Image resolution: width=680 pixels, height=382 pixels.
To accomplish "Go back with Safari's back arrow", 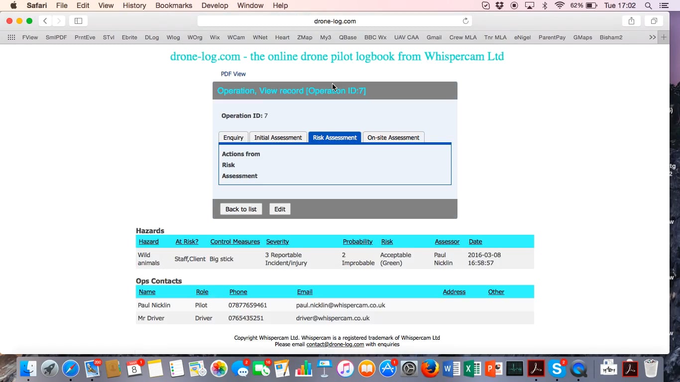I will 45,21.
